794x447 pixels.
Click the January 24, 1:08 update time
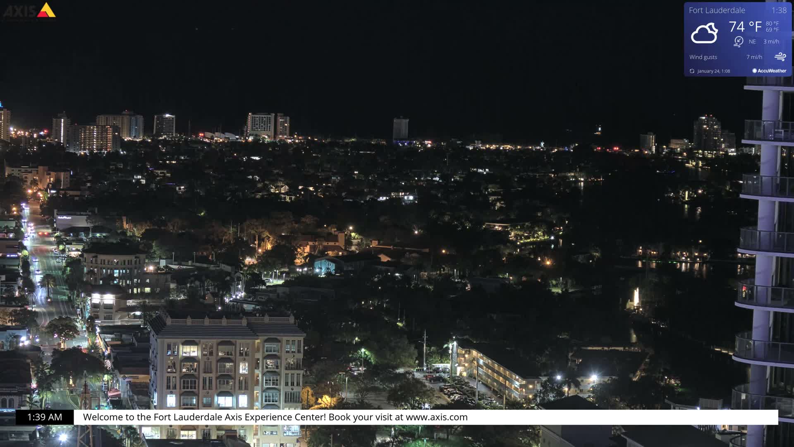[713, 71]
